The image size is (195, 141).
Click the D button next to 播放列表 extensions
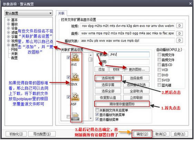coord(179,40)
